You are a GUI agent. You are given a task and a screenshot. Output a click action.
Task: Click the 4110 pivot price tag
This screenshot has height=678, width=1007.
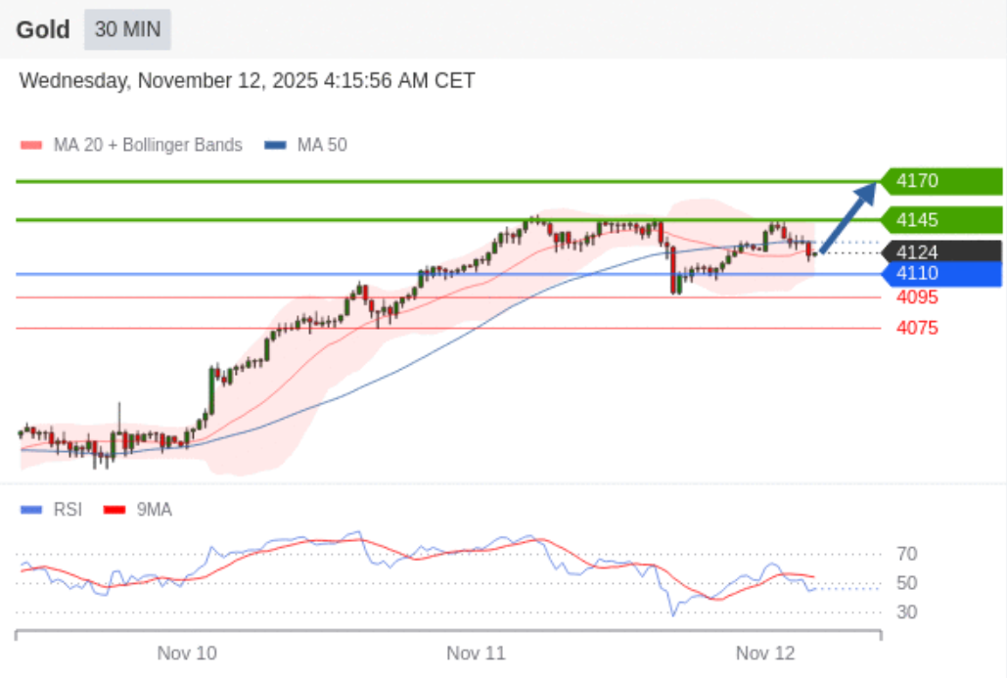coord(941,274)
